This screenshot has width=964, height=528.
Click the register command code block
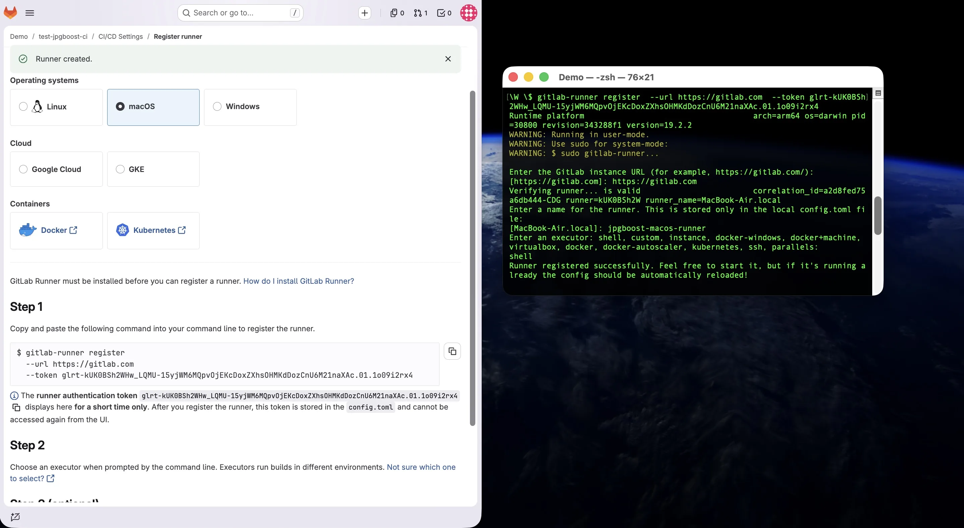[224, 364]
